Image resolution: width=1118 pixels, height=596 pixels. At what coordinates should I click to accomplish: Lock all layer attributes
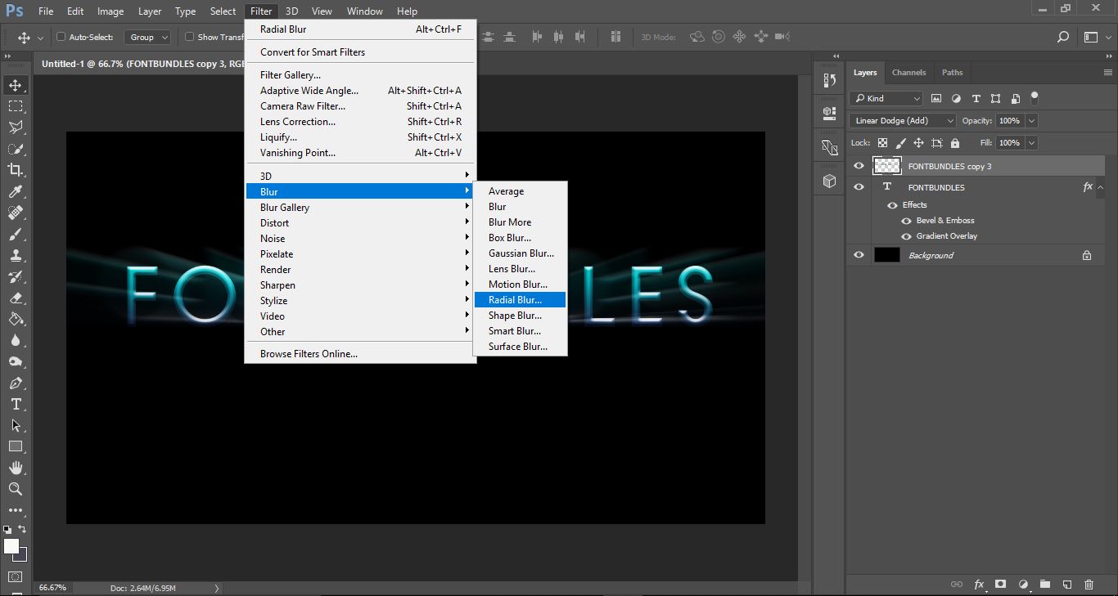tap(954, 142)
